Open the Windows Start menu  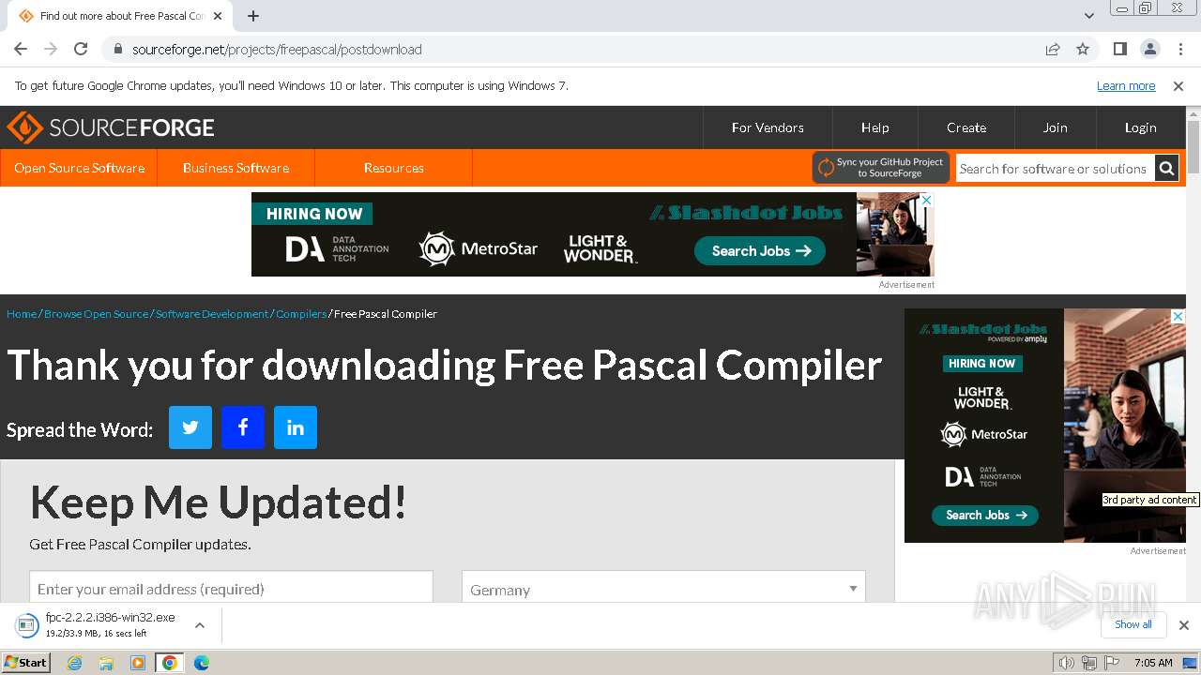[x=25, y=663]
